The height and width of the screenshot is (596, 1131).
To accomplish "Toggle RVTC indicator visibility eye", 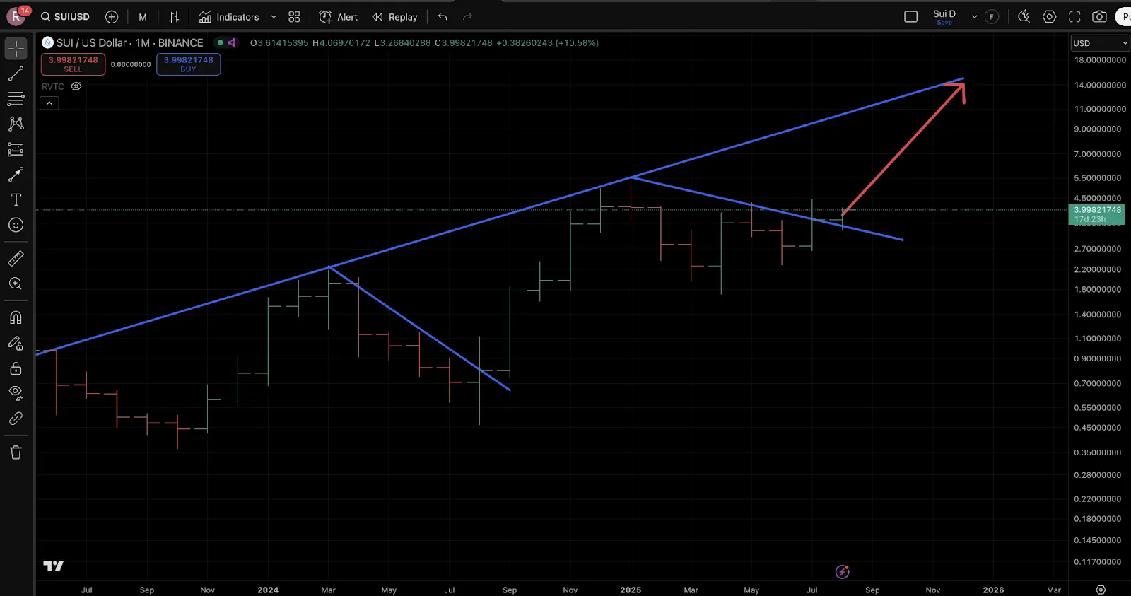I will (76, 86).
